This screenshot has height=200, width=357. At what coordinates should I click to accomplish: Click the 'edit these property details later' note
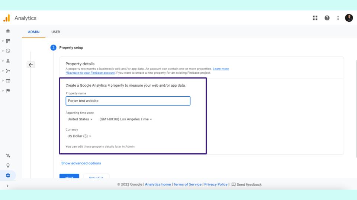(100, 147)
